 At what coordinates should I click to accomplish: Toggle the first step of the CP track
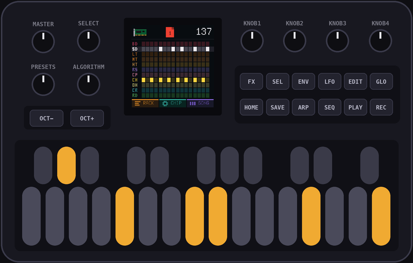tap(144, 75)
